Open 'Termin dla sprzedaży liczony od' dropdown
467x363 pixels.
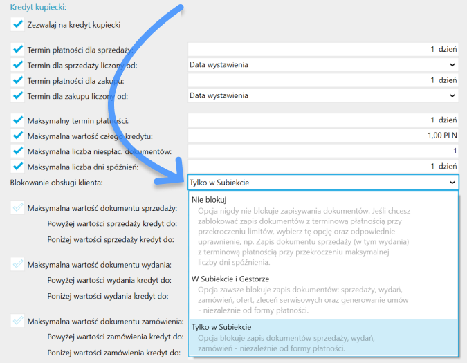click(x=322, y=65)
